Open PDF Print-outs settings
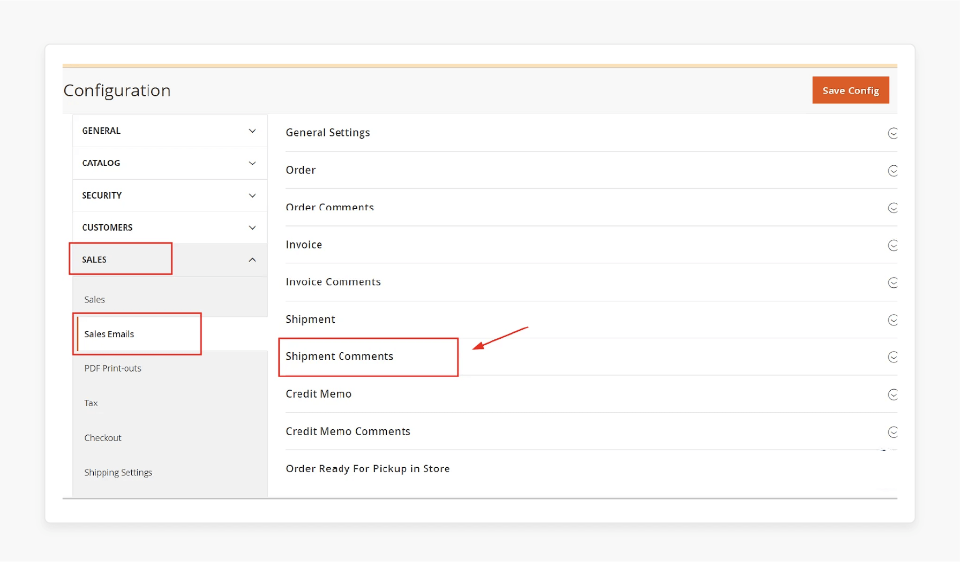 tap(170, 368)
